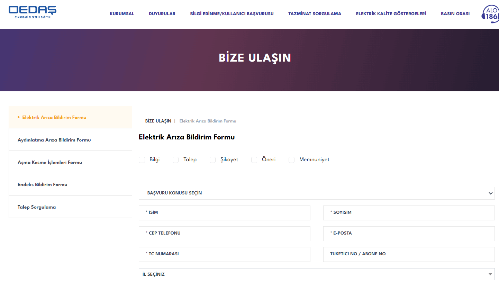Check the Bilgi checkbox
Image resolution: width=499 pixels, height=283 pixels.
point(142,159)
